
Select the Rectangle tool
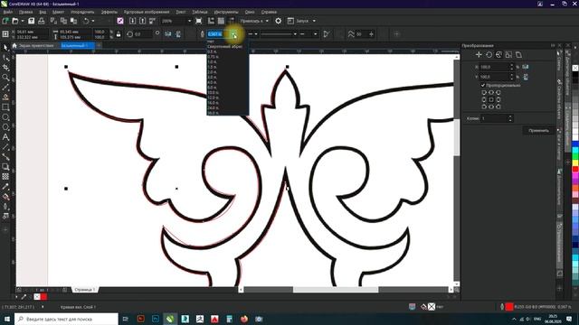coord(5,107)
